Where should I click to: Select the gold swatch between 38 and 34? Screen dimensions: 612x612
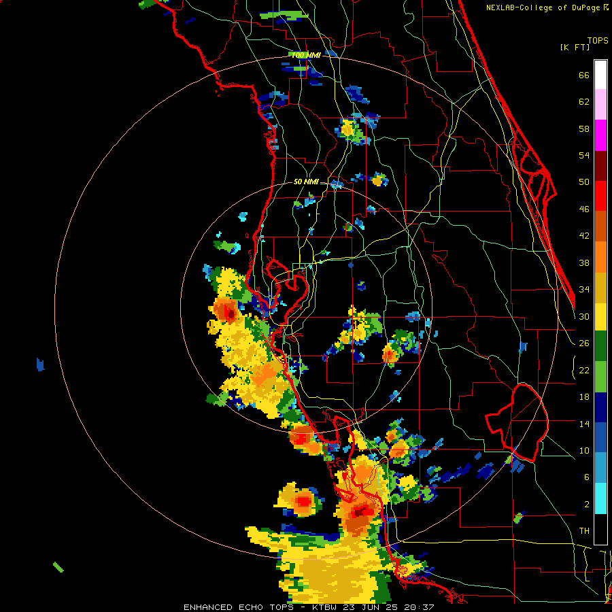tap(600, 288)
